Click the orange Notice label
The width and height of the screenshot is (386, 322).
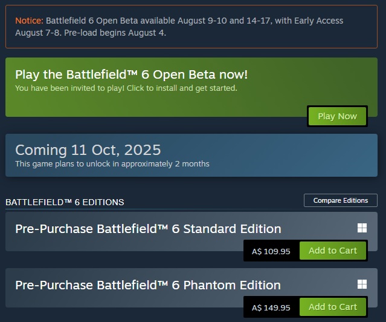(x=29, y=21)
